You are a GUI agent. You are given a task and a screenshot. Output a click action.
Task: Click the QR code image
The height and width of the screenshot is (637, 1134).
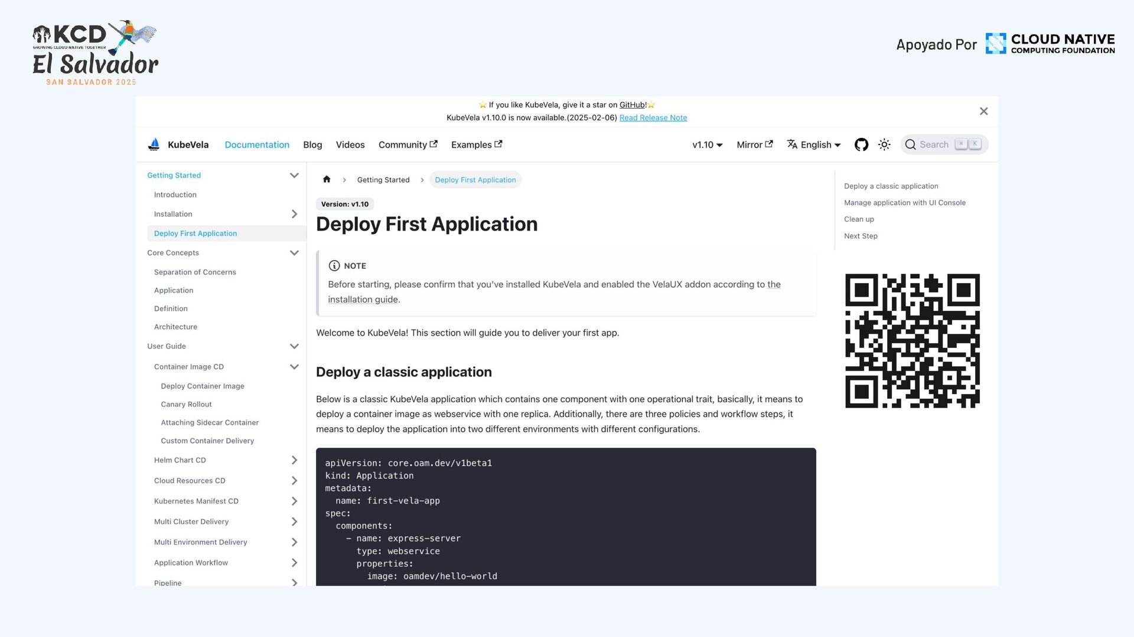click(x=912, y=340)
